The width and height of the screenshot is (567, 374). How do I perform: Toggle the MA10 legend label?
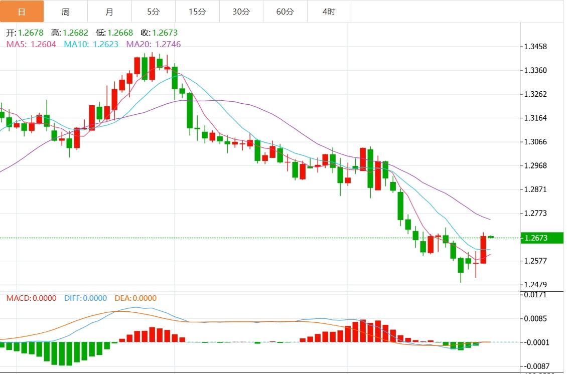(91, 44)
